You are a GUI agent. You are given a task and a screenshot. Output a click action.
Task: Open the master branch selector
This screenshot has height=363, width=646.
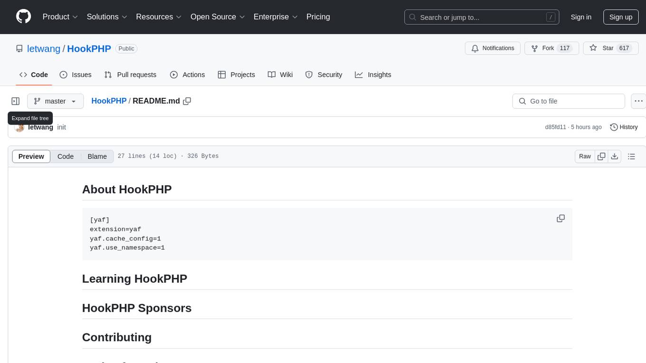(55, 101)
